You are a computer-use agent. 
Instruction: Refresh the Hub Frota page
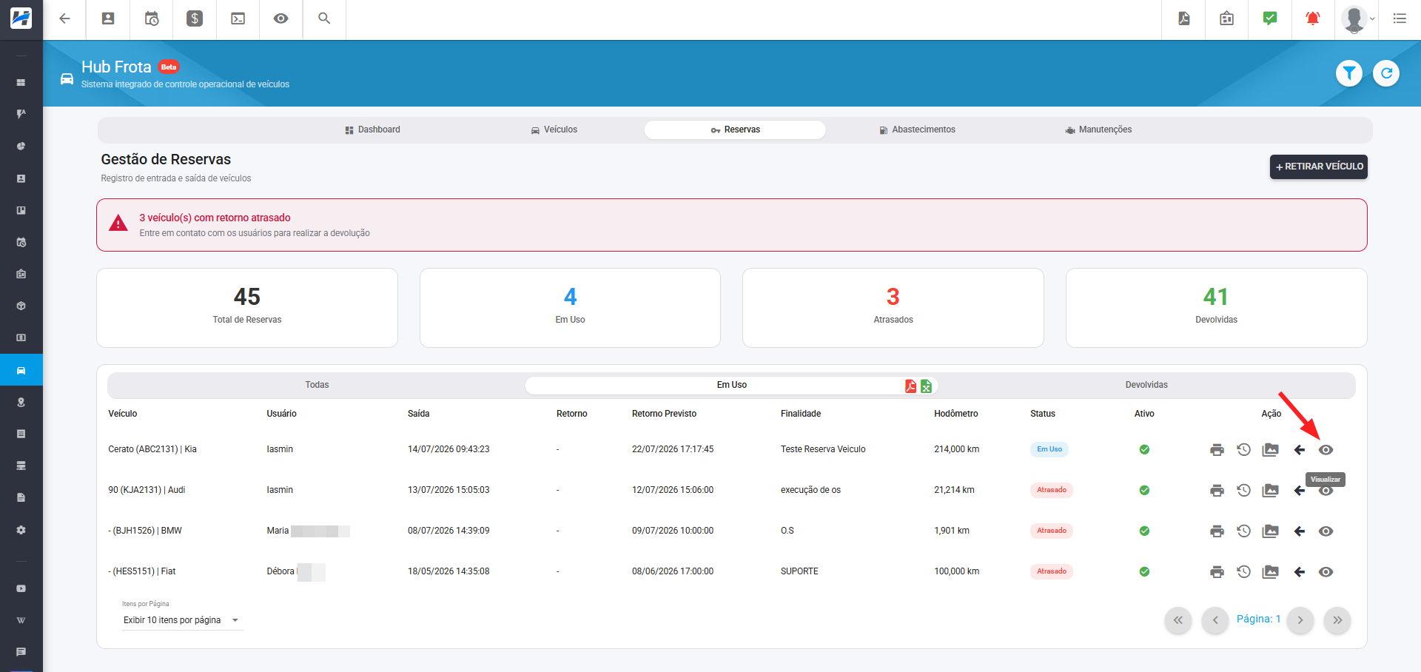point(1386,73)
